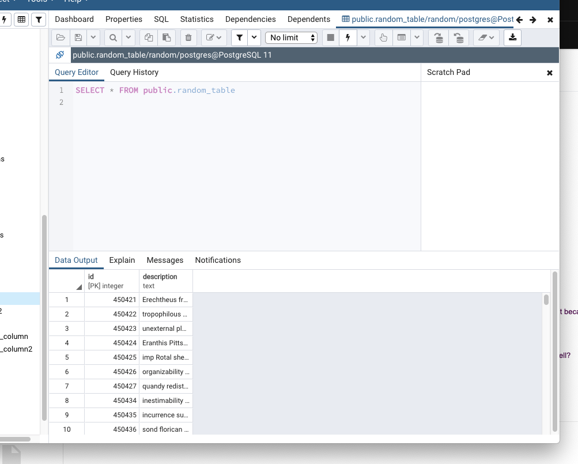The image size is (578, 464).
Task: Download results with the download icon
Action: point(512,37)
